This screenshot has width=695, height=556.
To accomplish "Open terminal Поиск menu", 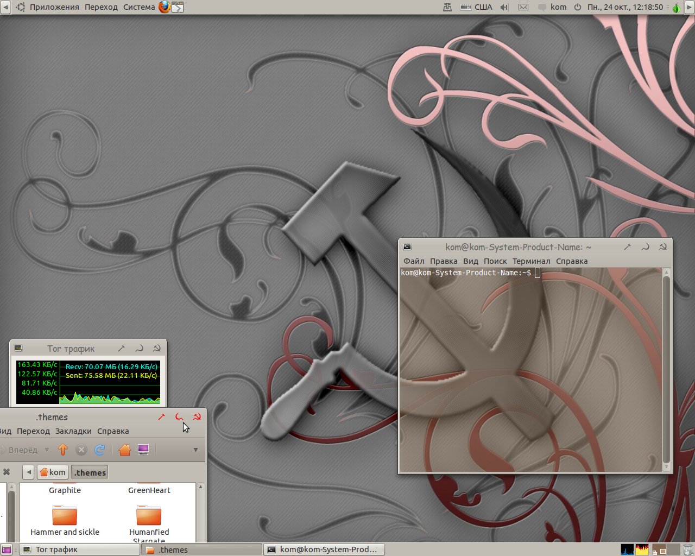I will coord(495,261).
